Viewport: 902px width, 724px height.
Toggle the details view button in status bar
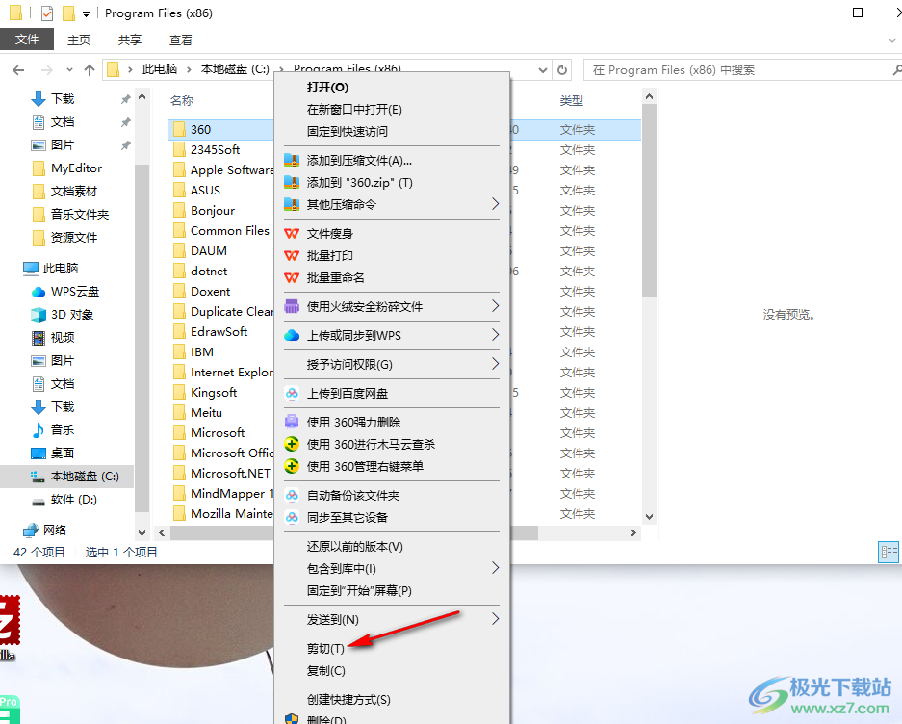click(889, 553)
